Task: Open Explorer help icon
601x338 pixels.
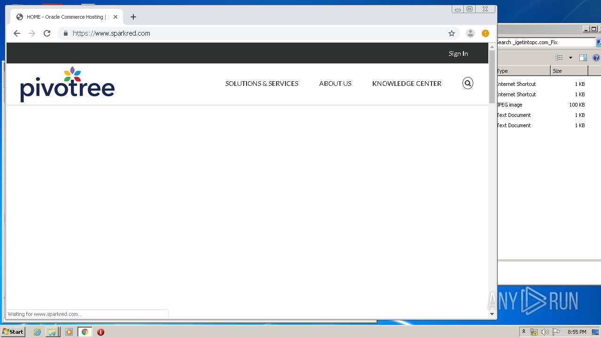Action: (x=596, y=58)
